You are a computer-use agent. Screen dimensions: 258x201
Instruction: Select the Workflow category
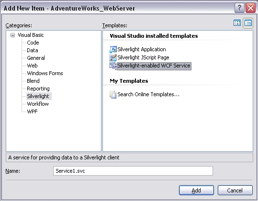coord(38,104)
